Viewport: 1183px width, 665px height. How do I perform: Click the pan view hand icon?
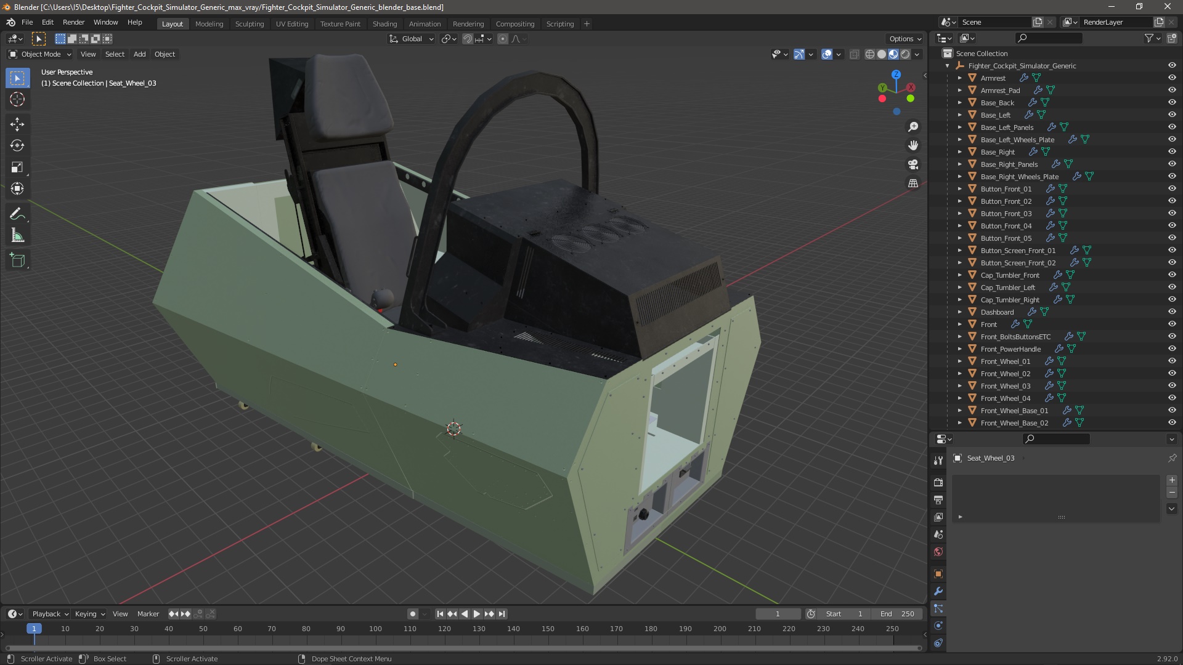point(913,145)
